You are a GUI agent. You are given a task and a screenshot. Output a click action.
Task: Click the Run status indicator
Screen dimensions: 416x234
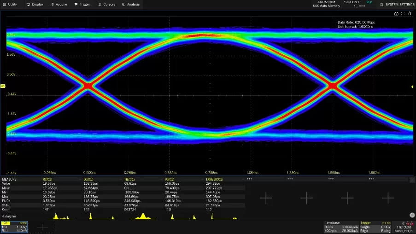coord(369,2)
